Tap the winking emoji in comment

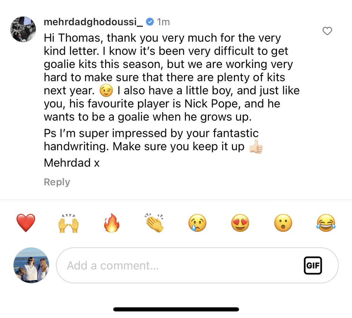[x=106, y=91]
